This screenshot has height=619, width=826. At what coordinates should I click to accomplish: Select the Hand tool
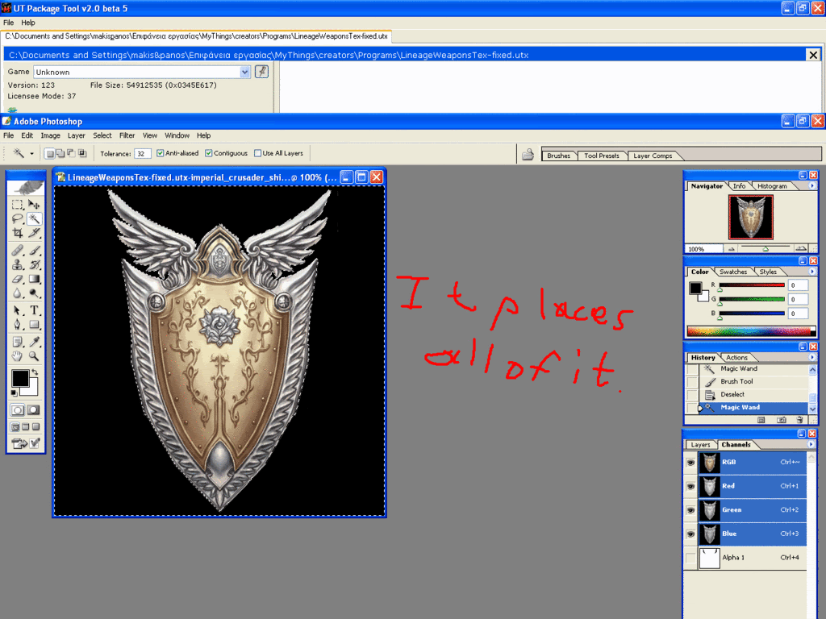coord(17,355)
